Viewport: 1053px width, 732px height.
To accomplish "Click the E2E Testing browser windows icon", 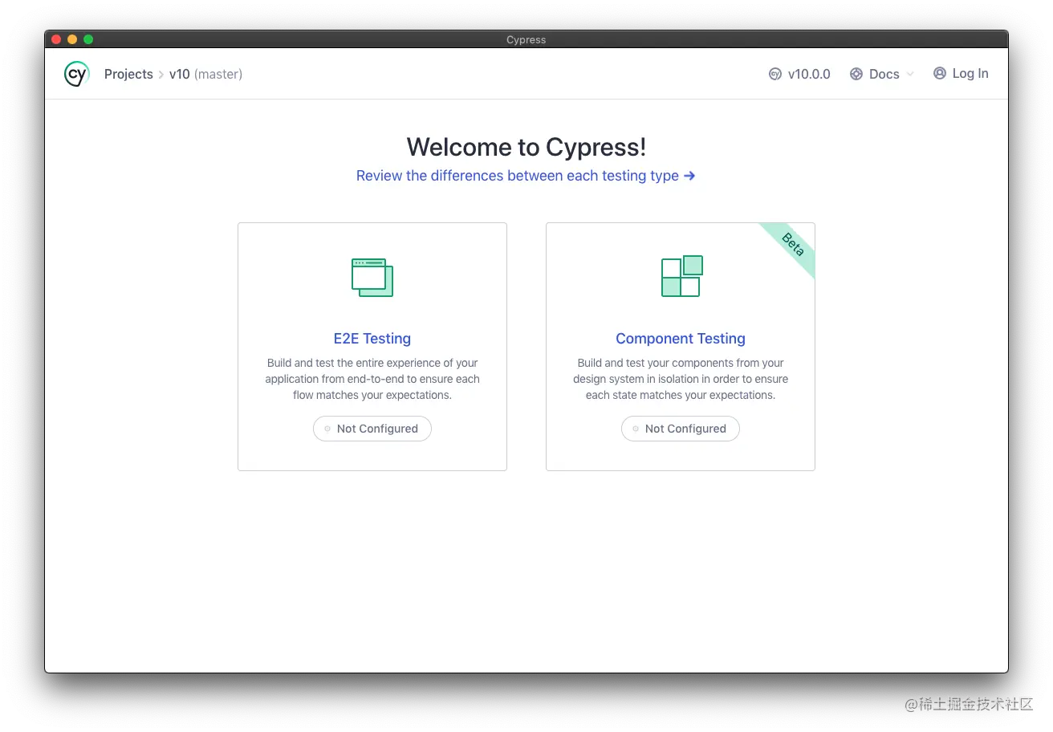I will coord(372,278).
